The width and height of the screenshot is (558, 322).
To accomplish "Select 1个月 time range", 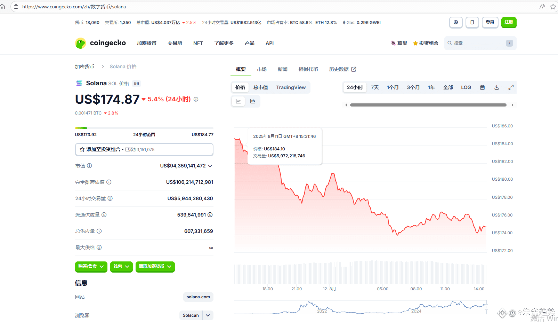I will (393, 87).
